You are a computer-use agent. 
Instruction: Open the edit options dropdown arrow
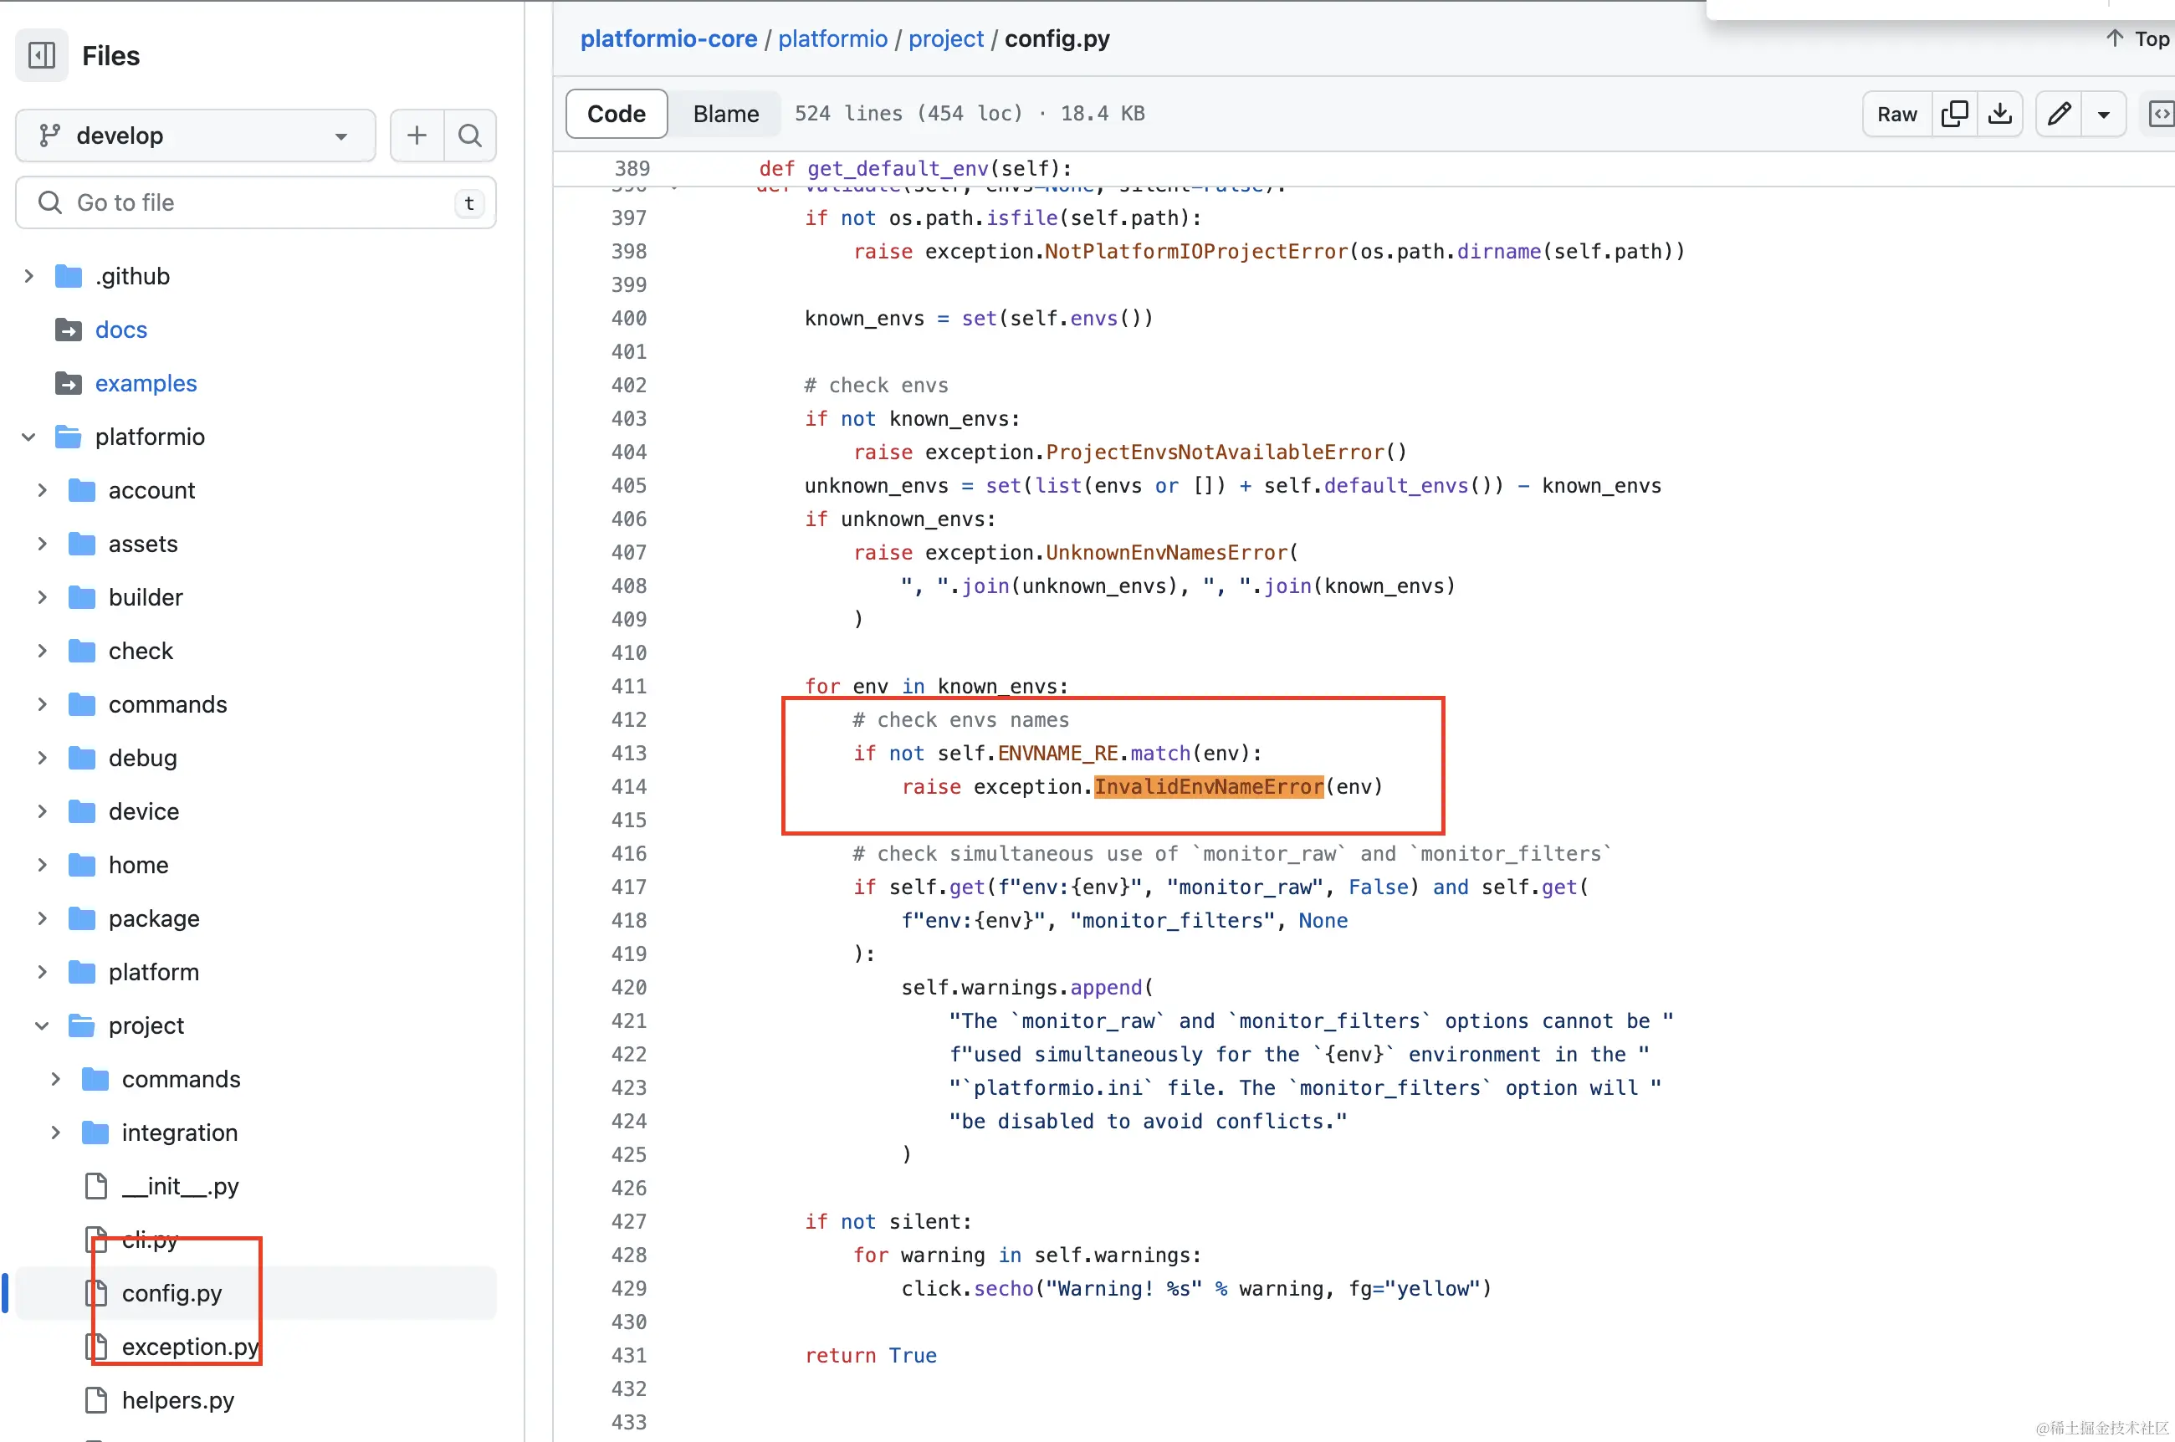(x=2103, y=115)
